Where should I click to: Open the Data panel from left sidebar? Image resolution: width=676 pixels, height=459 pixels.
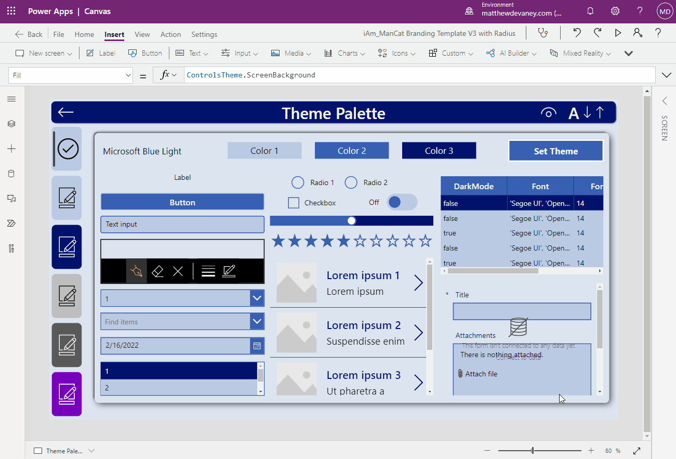11,173
